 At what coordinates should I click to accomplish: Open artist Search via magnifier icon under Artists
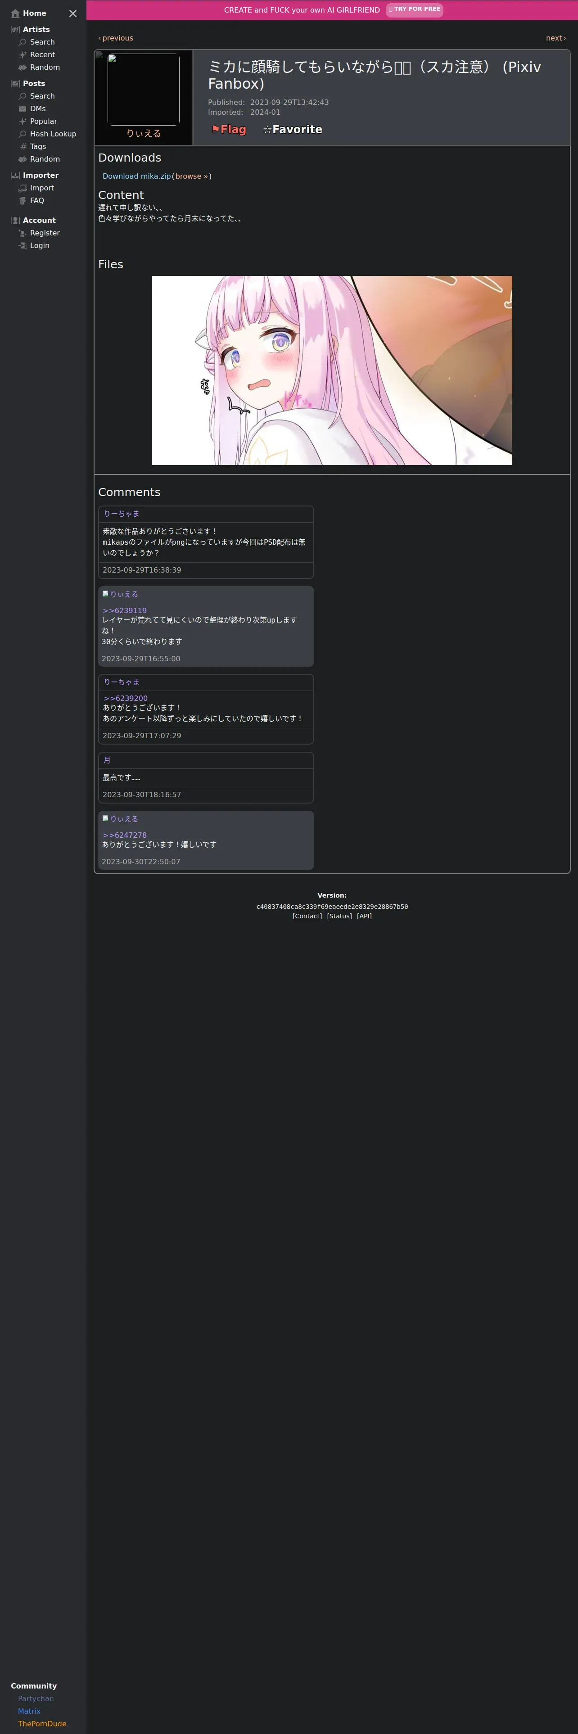point(23,42)
